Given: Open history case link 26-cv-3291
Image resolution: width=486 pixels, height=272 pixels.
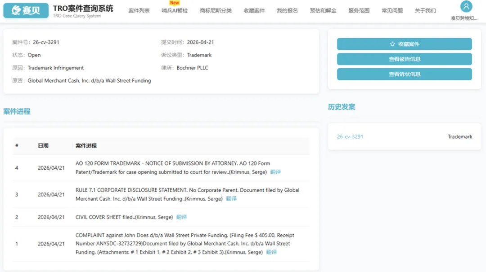Looking at the screenshot, I should (x=350, y=136).
